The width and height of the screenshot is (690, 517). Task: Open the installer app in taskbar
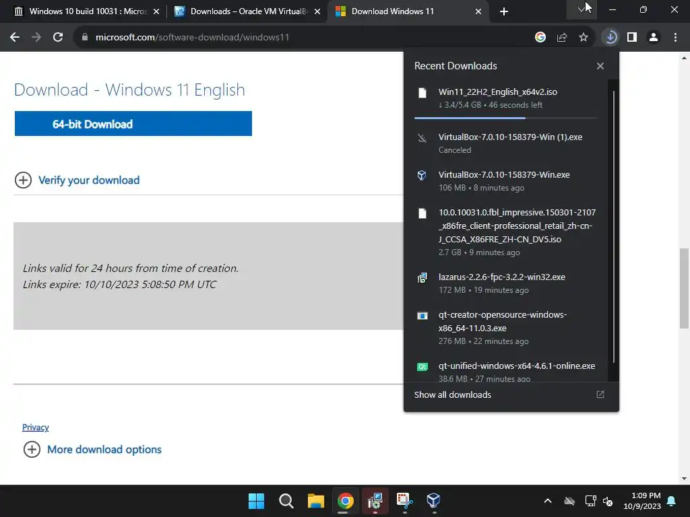[x=375, y=500]
